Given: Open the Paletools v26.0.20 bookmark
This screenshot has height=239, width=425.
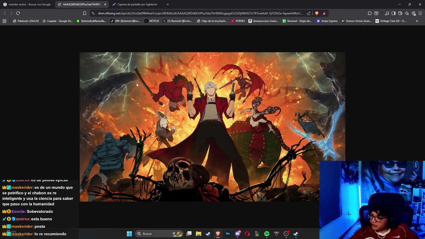Looking at the screenshot, I should tap(26, 21).
